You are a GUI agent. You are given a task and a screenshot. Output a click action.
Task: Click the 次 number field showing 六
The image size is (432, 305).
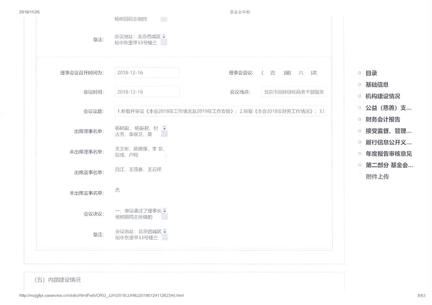click(301, 73)
